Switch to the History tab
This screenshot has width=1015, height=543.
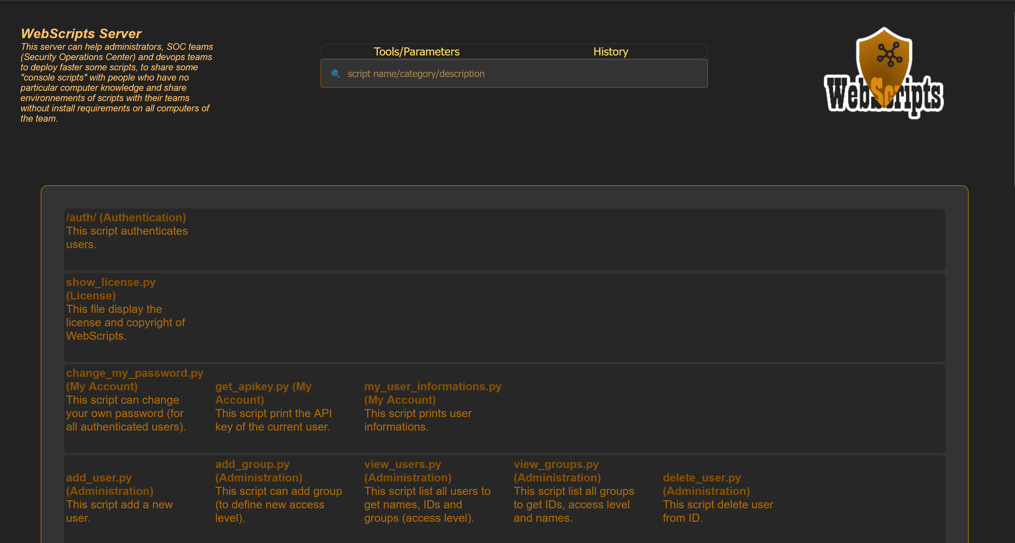coord(610,51)
